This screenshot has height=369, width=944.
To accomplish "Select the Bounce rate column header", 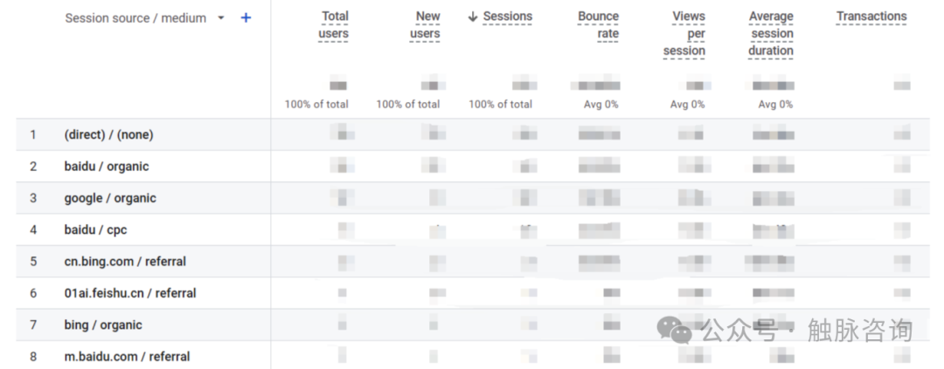I will [x=599, y=24].
